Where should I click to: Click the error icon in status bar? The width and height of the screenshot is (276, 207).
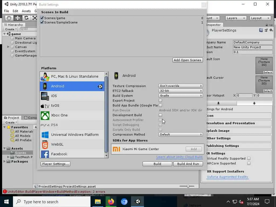tap(5, 192)
